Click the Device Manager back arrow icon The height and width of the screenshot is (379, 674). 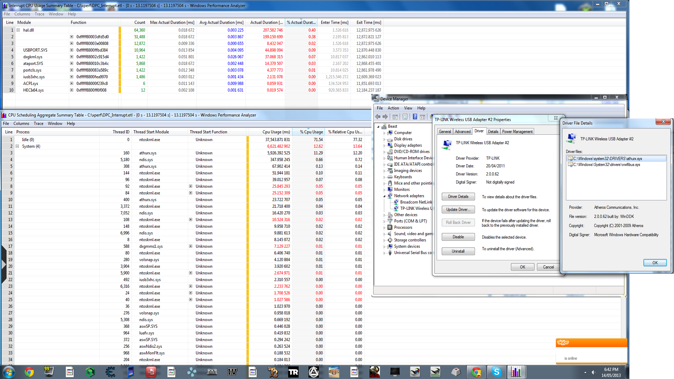click(x=378, y=117)
